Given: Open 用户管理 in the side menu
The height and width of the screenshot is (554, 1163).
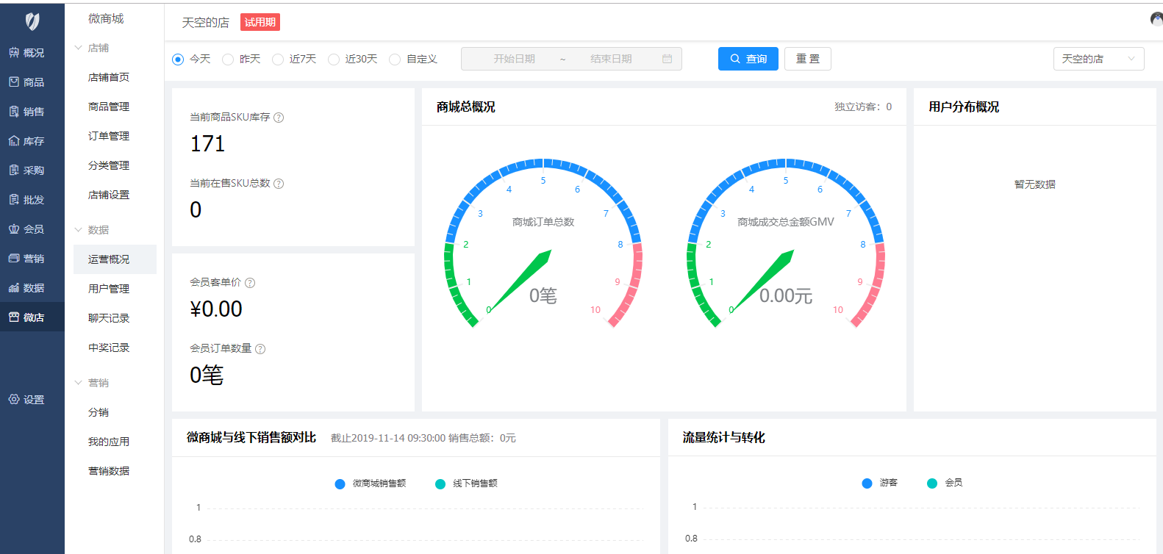Looking at the screenshot, I should click(109, 289).
